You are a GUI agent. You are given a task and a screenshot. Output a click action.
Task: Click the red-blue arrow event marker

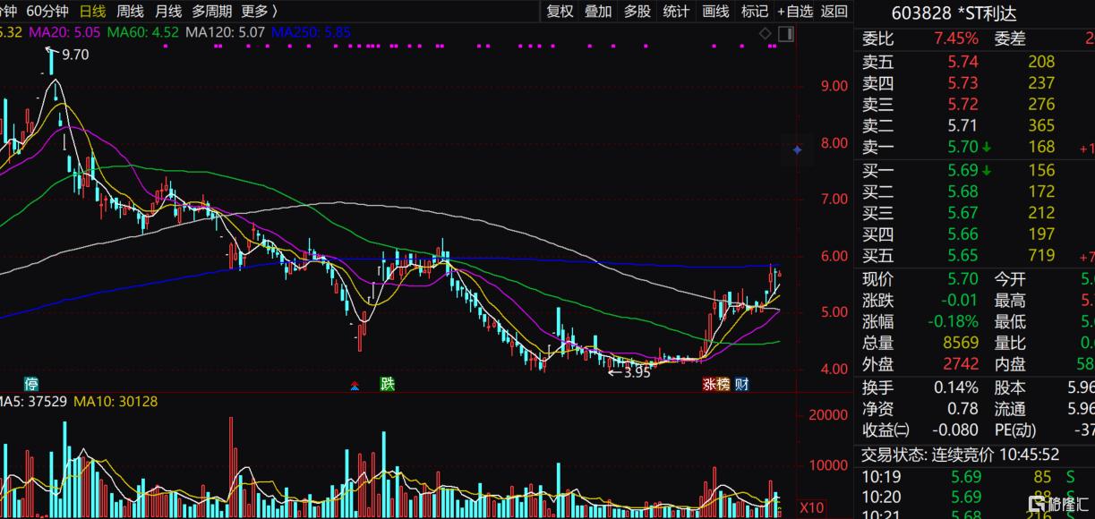click(x=355, y=386)
